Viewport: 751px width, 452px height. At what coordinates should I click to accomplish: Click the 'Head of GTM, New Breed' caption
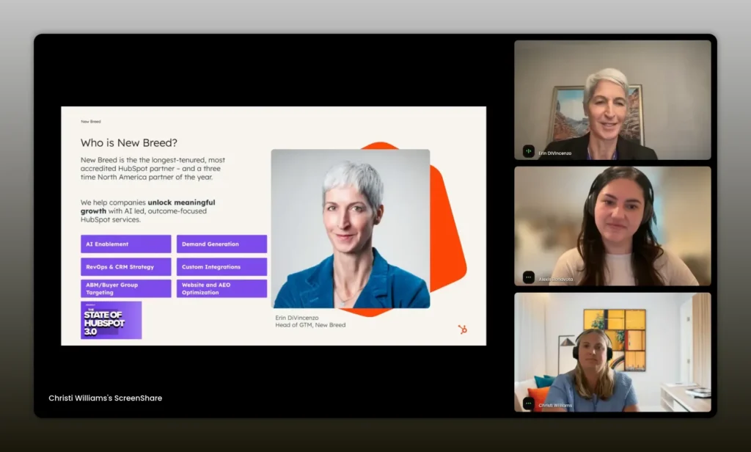[310, 325]
